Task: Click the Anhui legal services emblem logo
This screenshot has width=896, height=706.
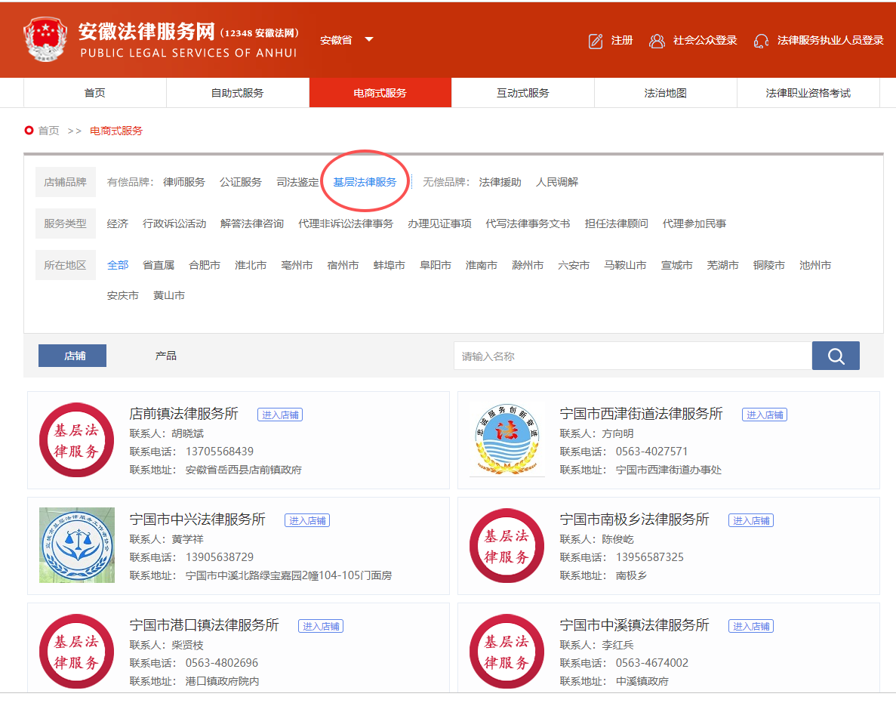Action: click(45, 39)
